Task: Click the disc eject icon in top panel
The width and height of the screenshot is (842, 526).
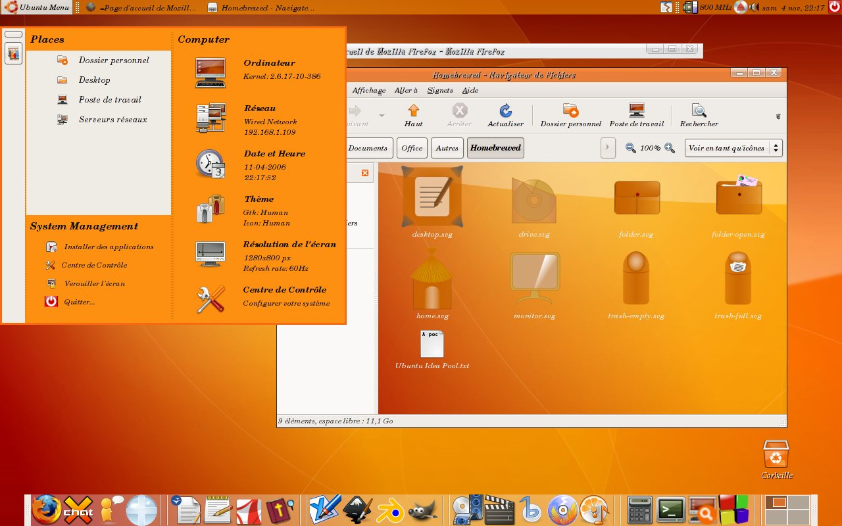Action: point(740,7)
